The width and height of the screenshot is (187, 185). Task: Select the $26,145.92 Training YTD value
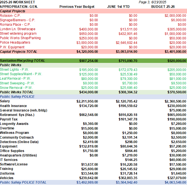pyautogui.click(x=129, y=169)
